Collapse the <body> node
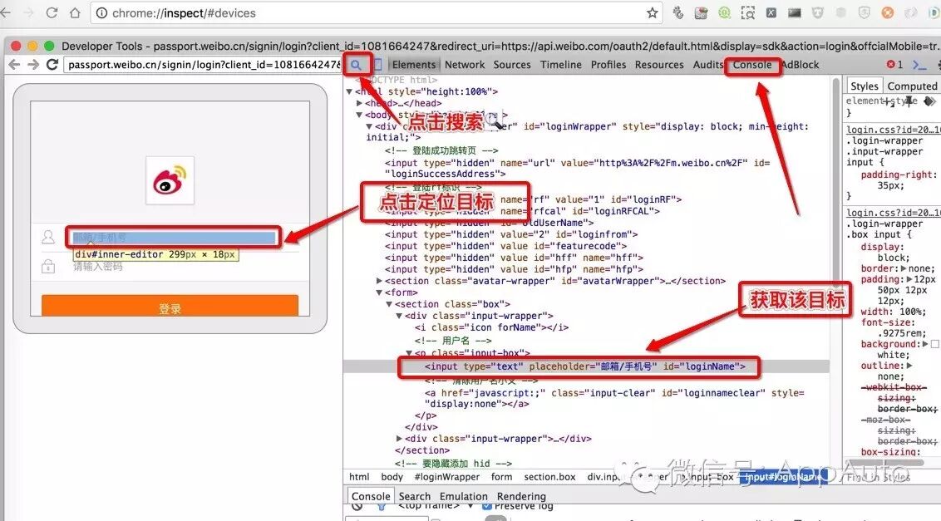The image size is (941, 521). pos(359,115)
